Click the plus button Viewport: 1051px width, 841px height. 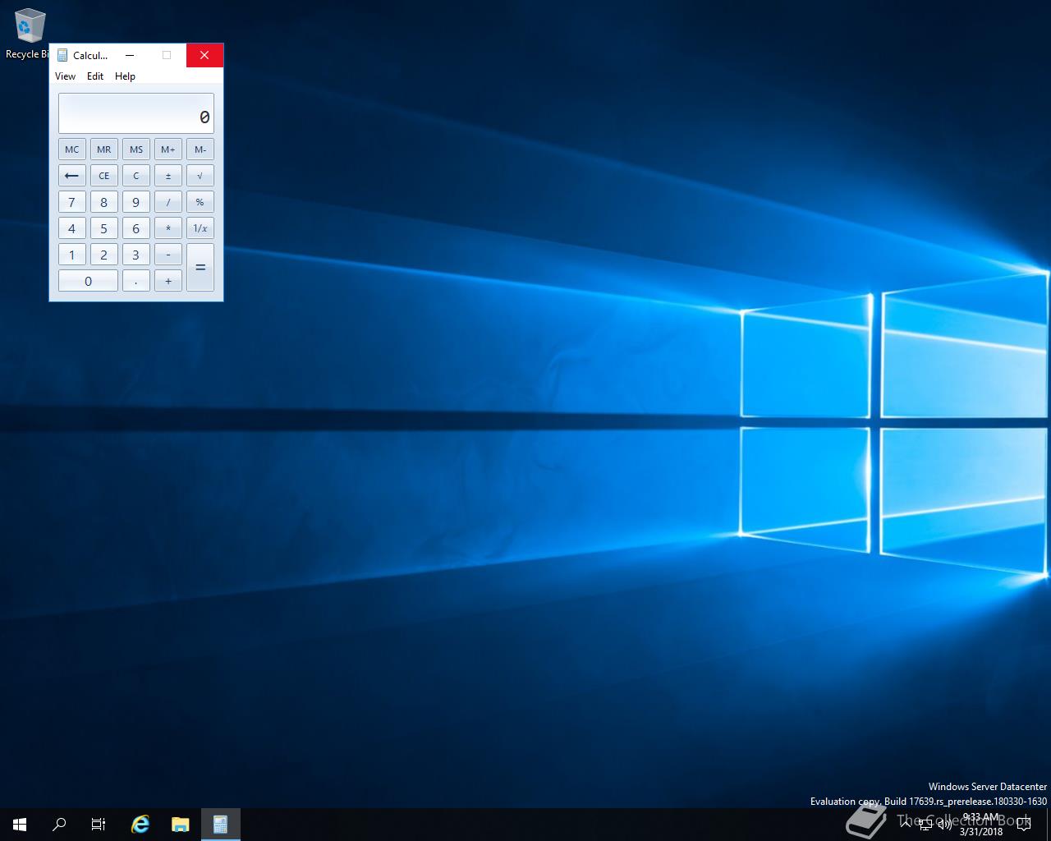pyautogui.click(x=168, y=281)
